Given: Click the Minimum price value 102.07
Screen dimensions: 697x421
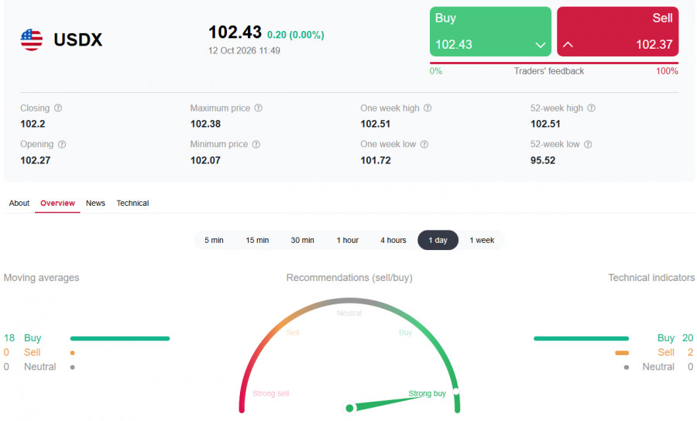Looking at the screenshot, I should click(205, 160).
